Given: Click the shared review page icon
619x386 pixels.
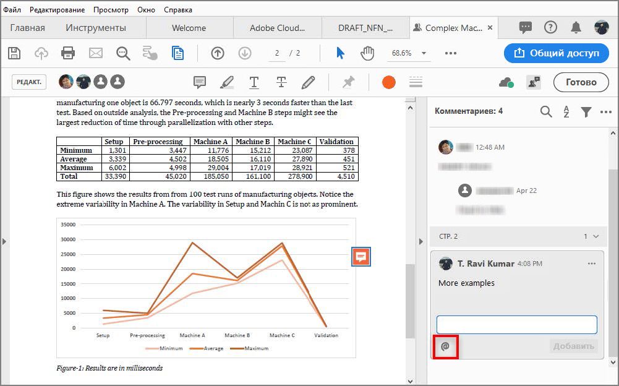Looking at the screenshot, I should (177, 53).
